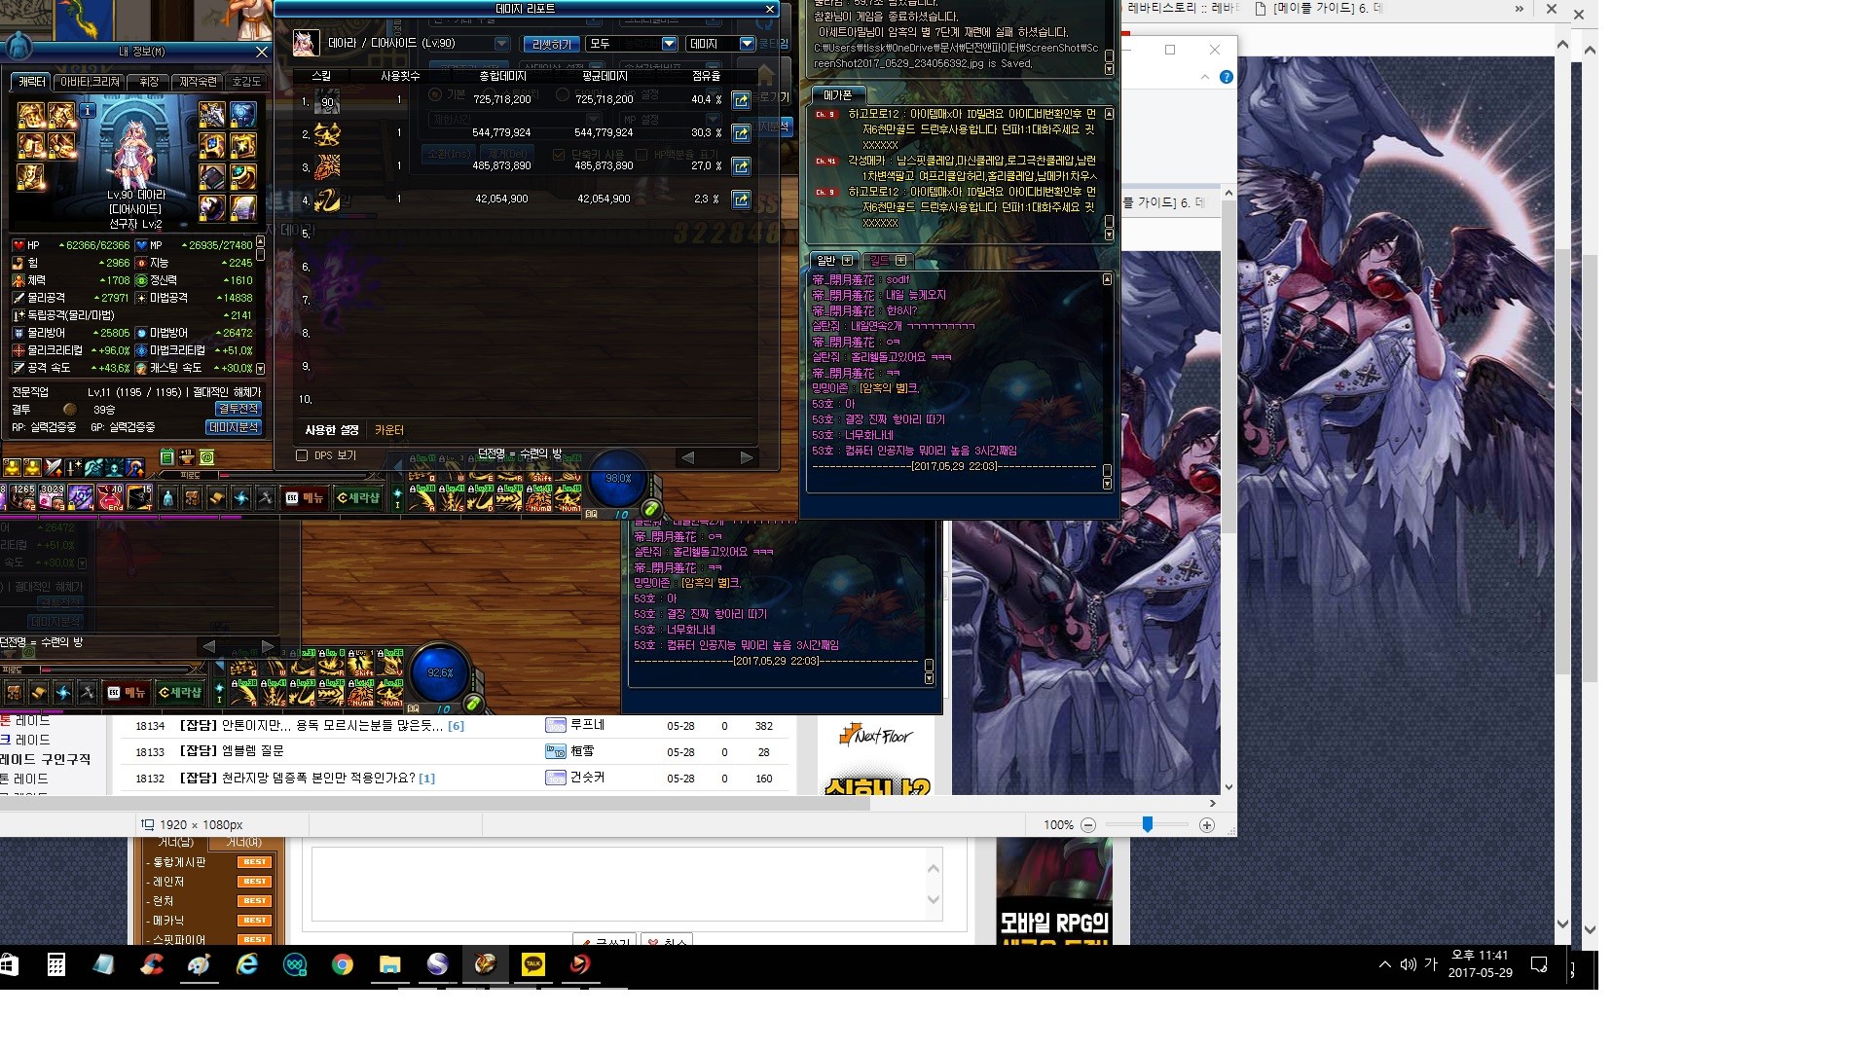The height and width of the screenshot is (1051, 1869).
Task: Select the 기본 radio option
Action: pyautogui.click(x=435, y=94)
